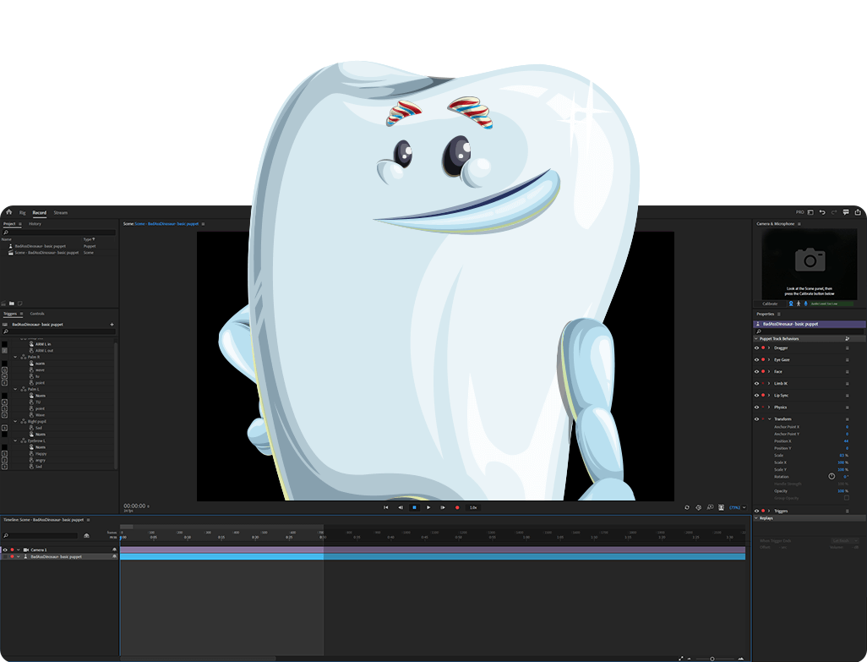Switch to the Rig workspace tab
867x662 pixels.
coord(24,212)
